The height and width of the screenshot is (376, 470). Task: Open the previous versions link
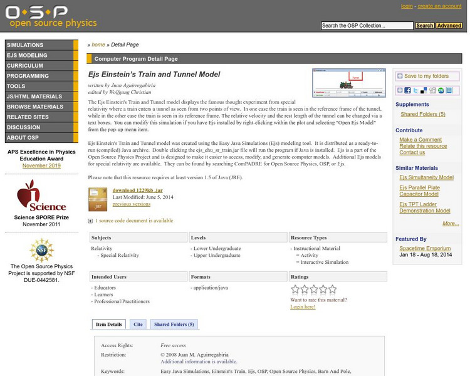click(x=132, y=204)
